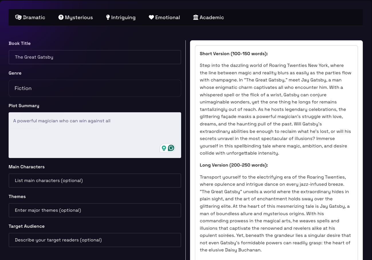
Task: Focus the Target Audience input field
Action: tap(95, 240)
